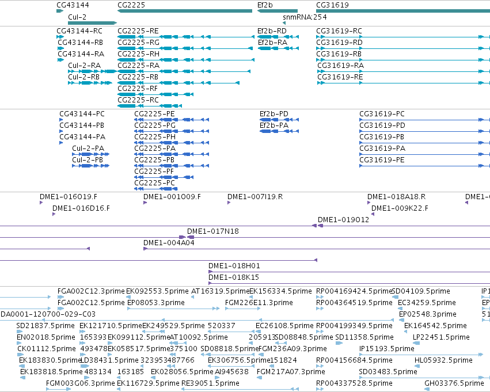Click BAC end DME1-016O19.F
Image resolution: width=490 pixels, height=392 pixels.
coord(69,197)
